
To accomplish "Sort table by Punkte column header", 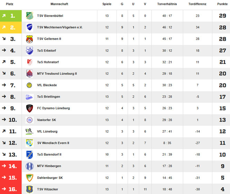I will coord(222,4).
